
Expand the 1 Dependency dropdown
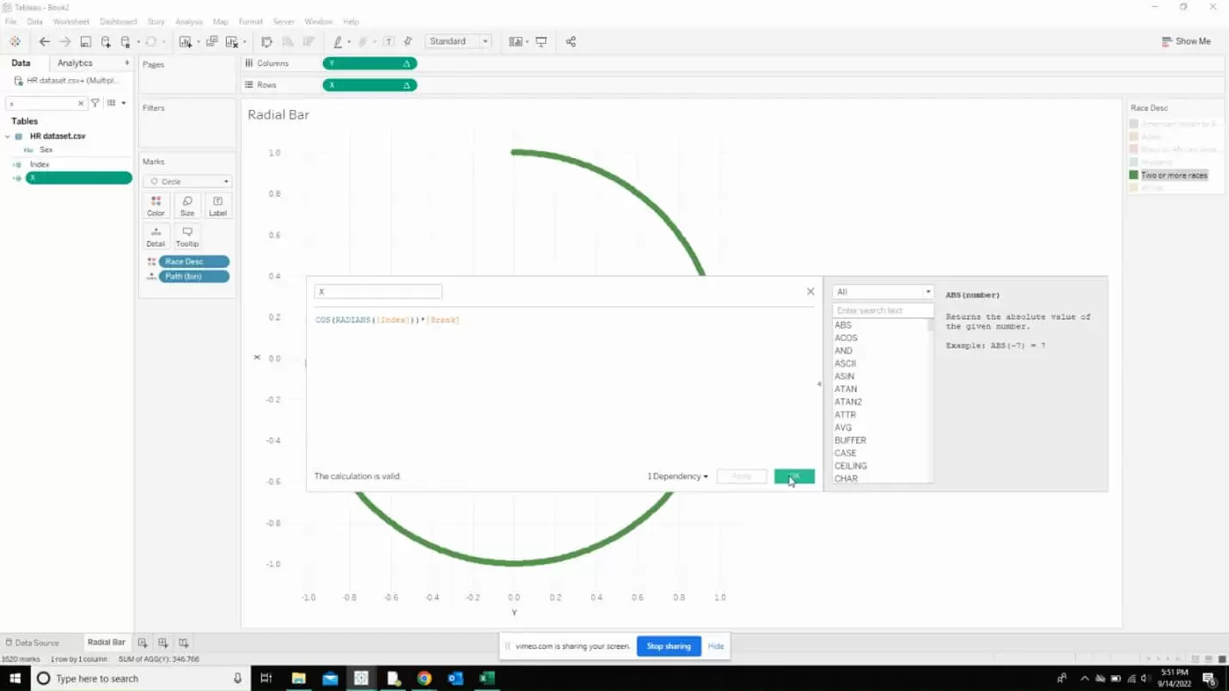point(678,476)
